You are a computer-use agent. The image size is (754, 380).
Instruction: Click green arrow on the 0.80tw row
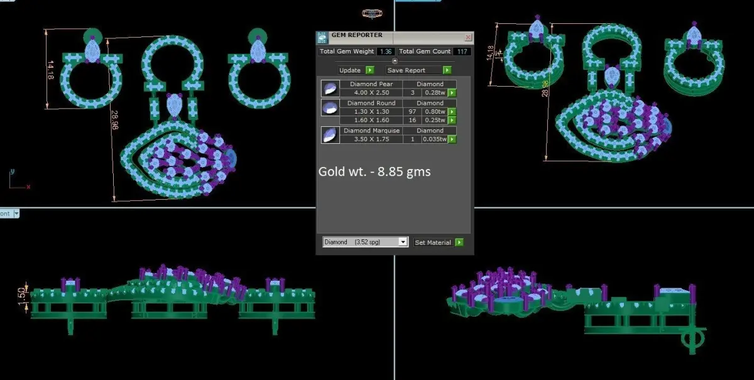451,112
